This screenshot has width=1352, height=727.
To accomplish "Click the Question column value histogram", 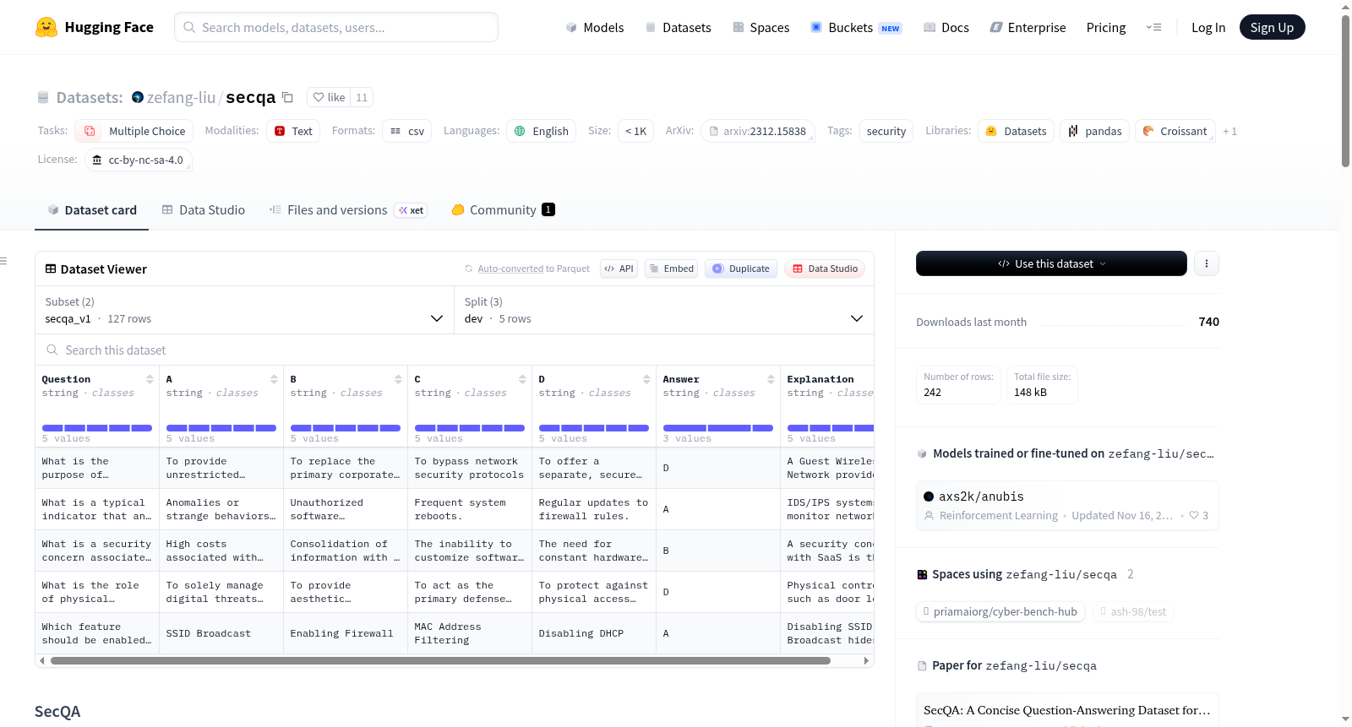I will [x=97, y=428].
